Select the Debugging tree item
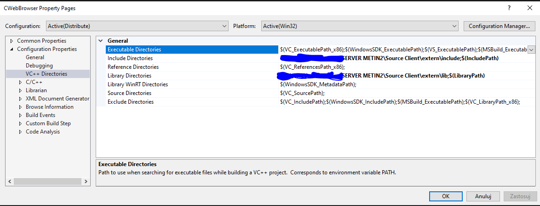The height and width of the screenshot is (206, 540). click(x=39, y=66)
